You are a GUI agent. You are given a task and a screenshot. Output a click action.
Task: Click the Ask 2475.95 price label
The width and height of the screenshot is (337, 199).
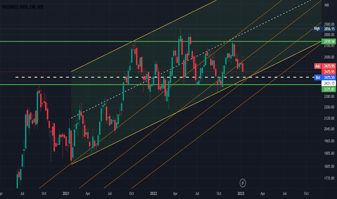tap(325, 66)
